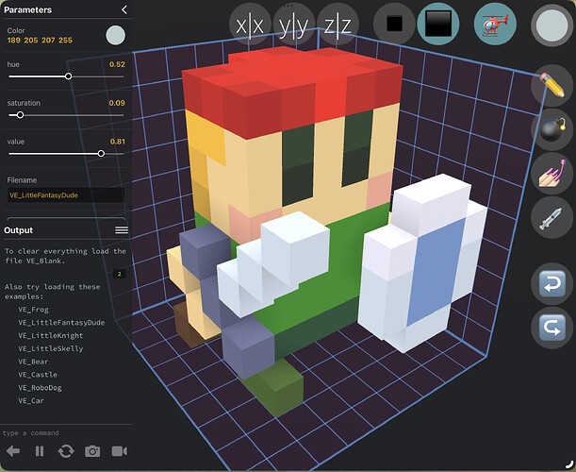576x472 pixels.
Task: Adjust the value slider handle
Action: coord(101,154)
